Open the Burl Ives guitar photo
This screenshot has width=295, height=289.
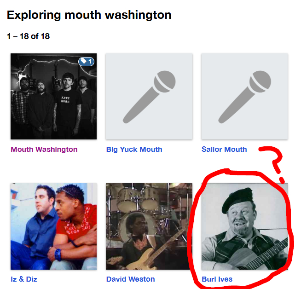[244, 226]
